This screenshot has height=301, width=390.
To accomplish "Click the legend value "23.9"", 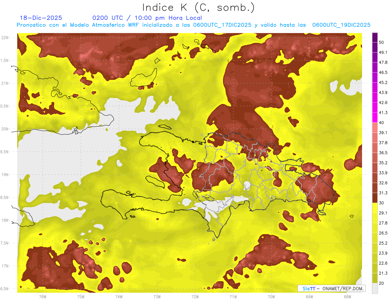I will pyautogui.click(x=383, y=253).
